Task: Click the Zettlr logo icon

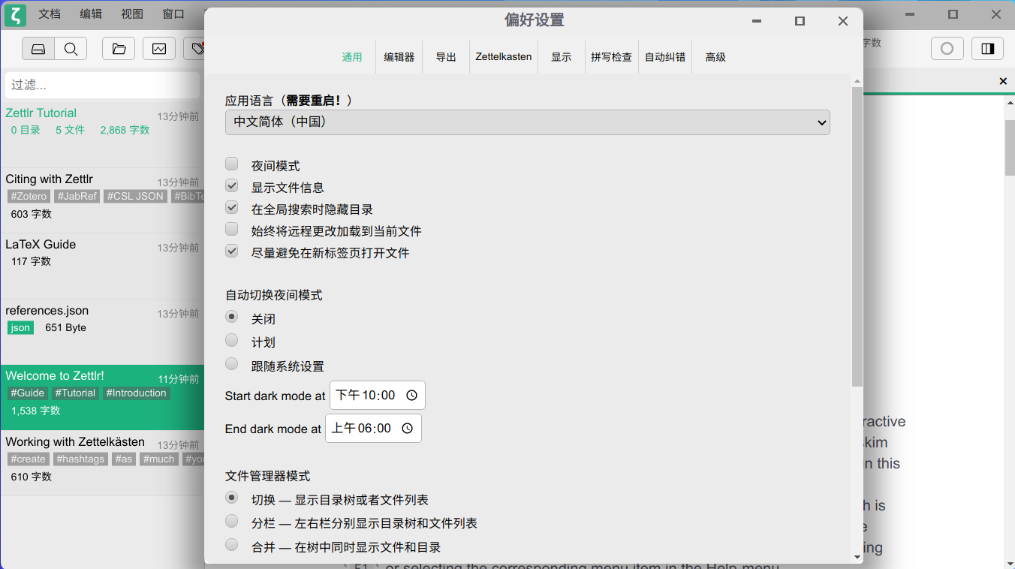Action: point(15,14)
